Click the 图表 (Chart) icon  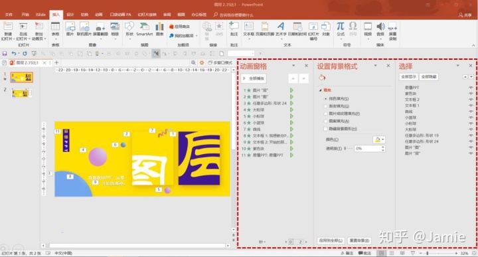[160, 27]
